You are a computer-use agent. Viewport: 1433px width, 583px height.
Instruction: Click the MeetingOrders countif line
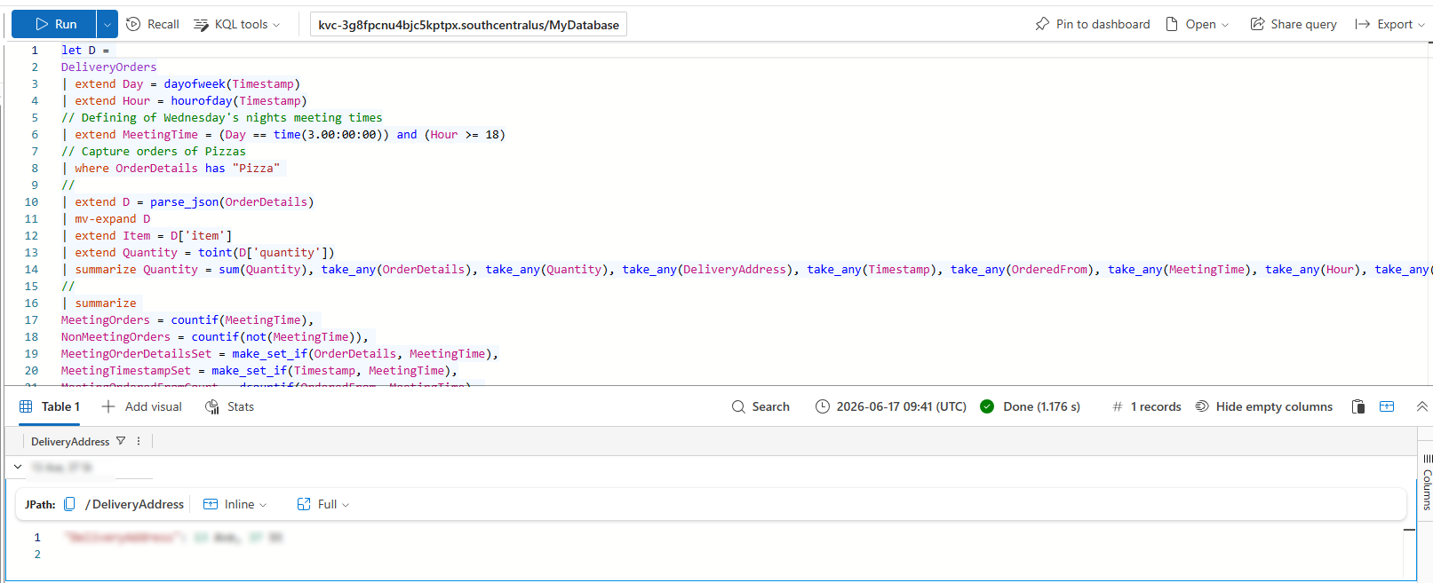coord(187,320)
